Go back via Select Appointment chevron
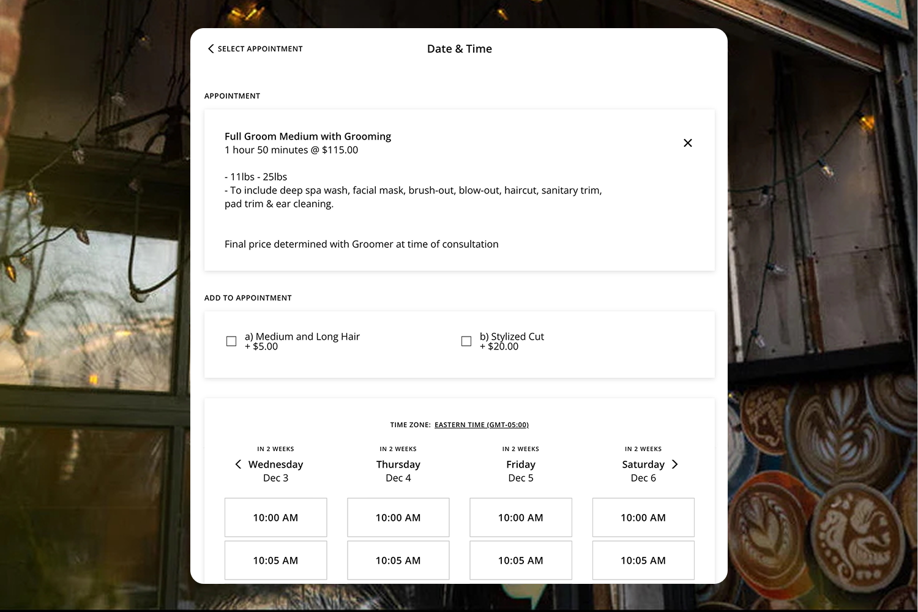This screenshot has height=612, width=918. (x=211, y=49)
